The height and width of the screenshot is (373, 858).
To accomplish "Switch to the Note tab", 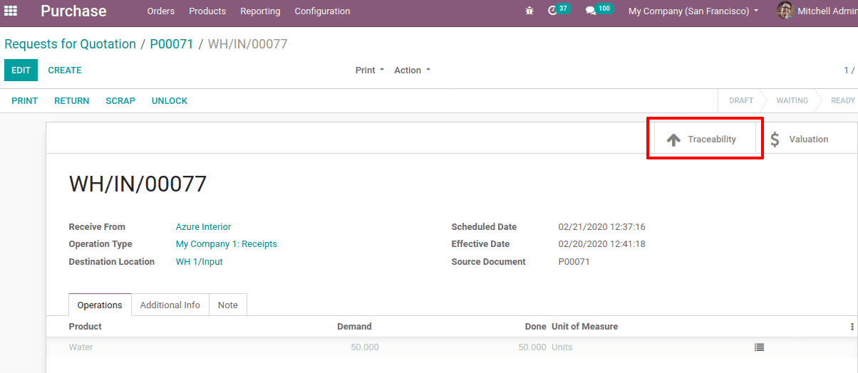I will pos(228,305).
